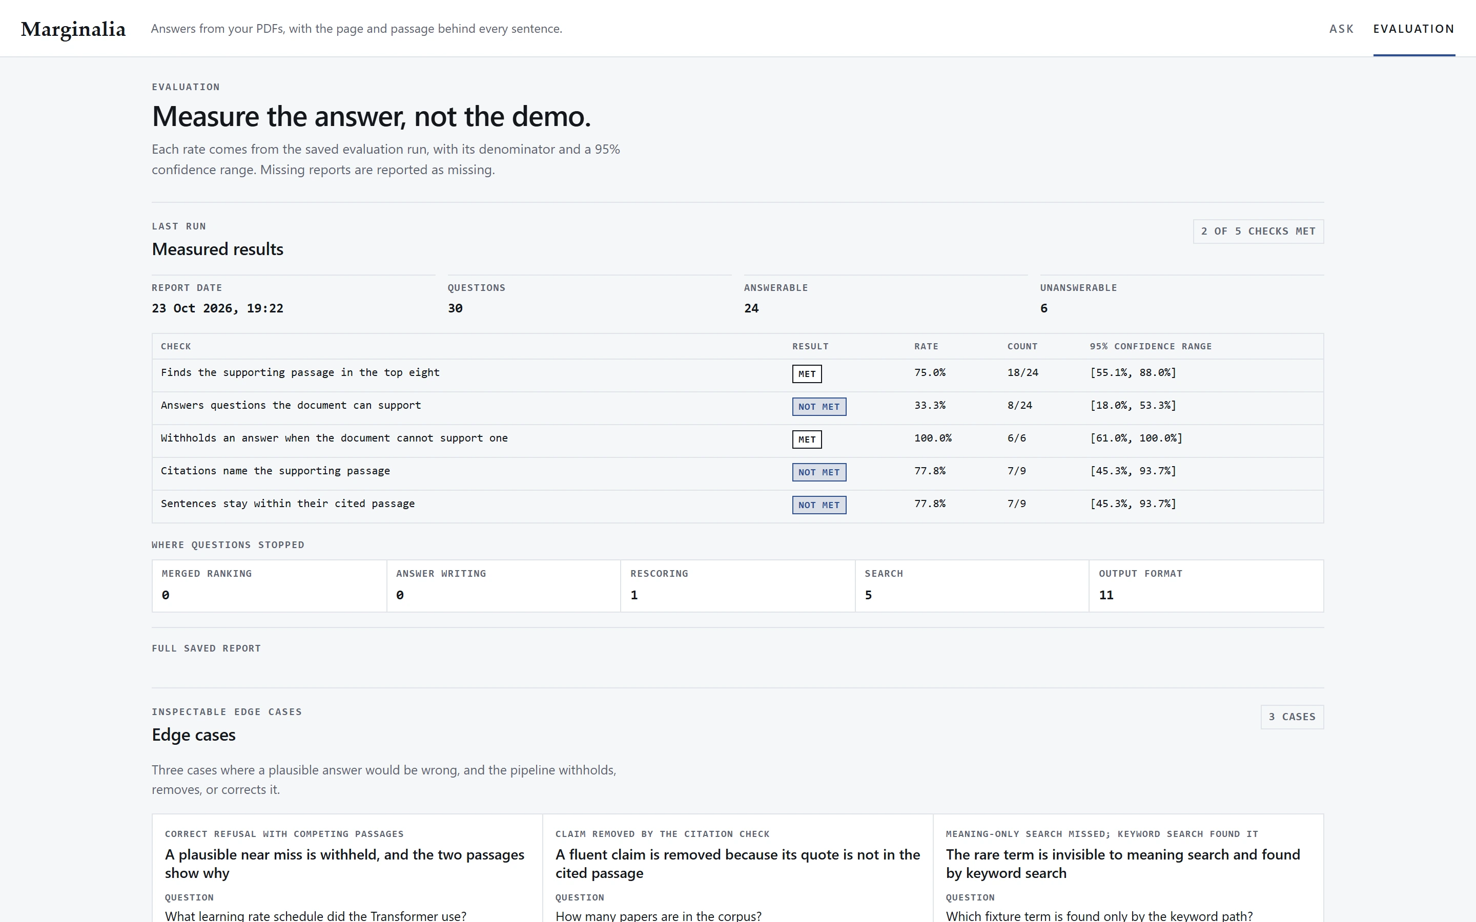Viewport: 1476px width, 922px height.
Task: Click question 'What learning rate schedule did the Transformer use?'
Action: [315, 915]
